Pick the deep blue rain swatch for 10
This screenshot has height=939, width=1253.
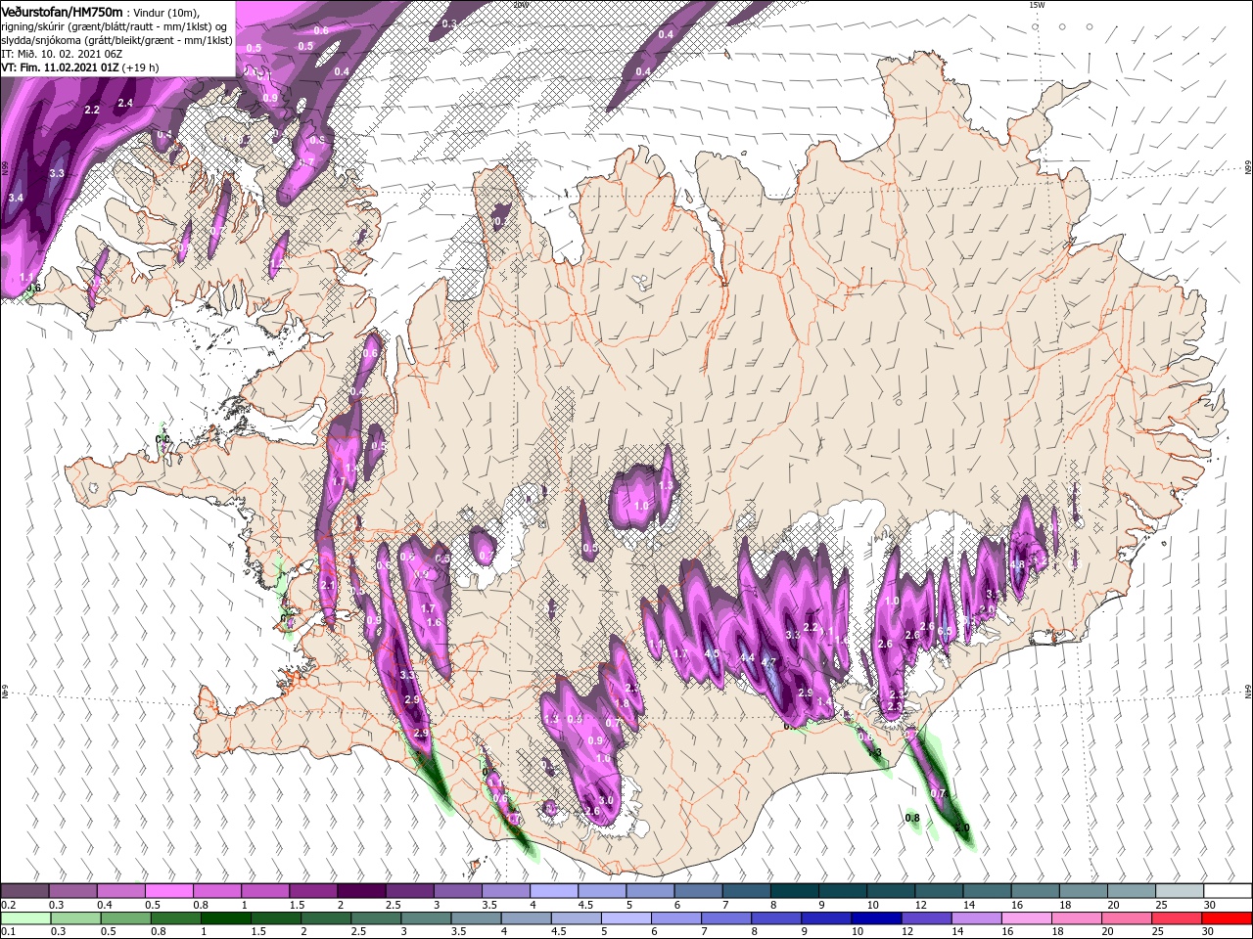[875, 918]
